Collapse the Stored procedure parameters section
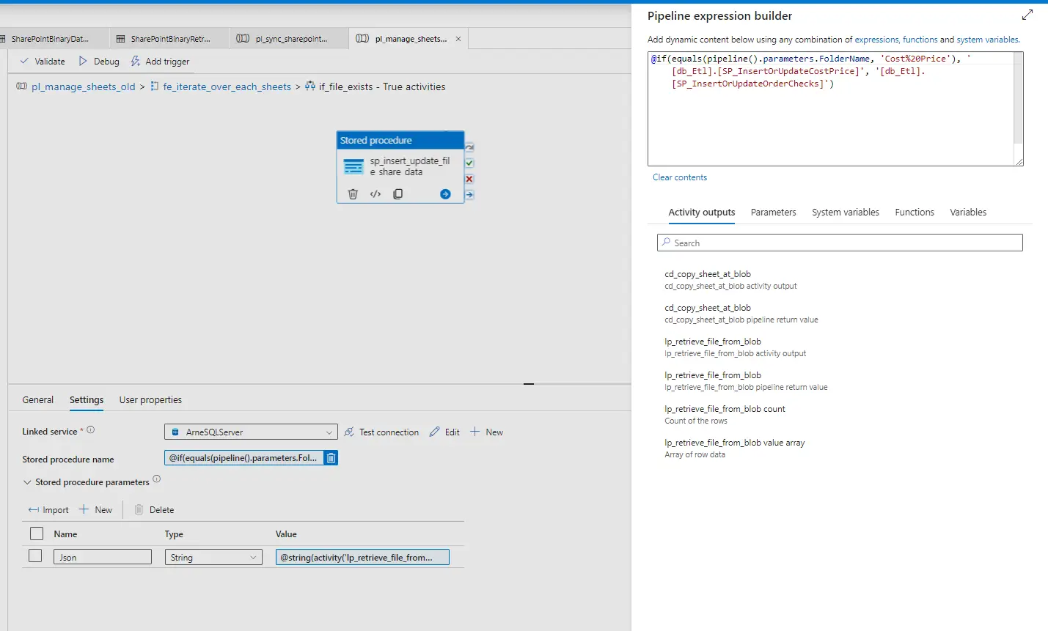 pos(27,481)
